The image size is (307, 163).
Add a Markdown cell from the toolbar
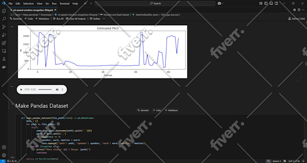pyautogui.click(x=42, y=19)
